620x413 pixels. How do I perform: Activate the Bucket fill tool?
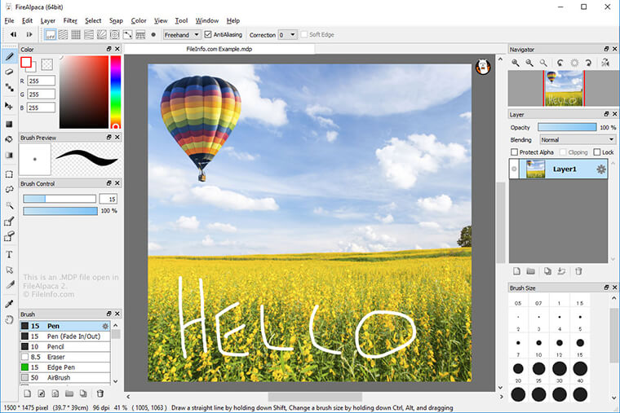tap(9, 139)
